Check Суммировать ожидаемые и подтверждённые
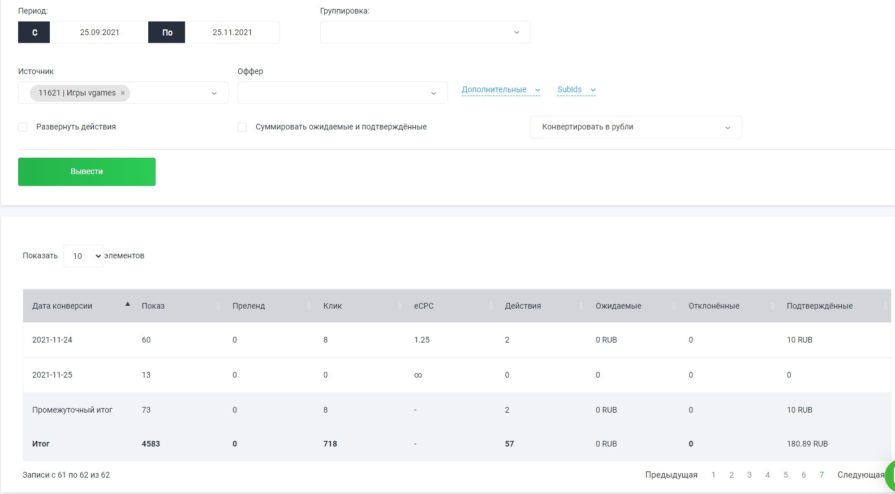Image resolution: width=895 pixels, height=494 pixels. 242,127
